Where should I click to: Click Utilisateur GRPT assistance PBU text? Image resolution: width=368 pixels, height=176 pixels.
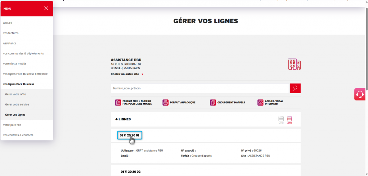142,151
